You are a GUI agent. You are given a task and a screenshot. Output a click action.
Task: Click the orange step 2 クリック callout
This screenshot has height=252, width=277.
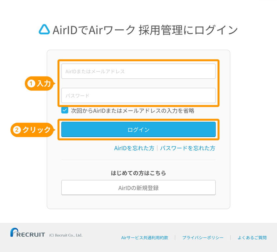[32, 130]
